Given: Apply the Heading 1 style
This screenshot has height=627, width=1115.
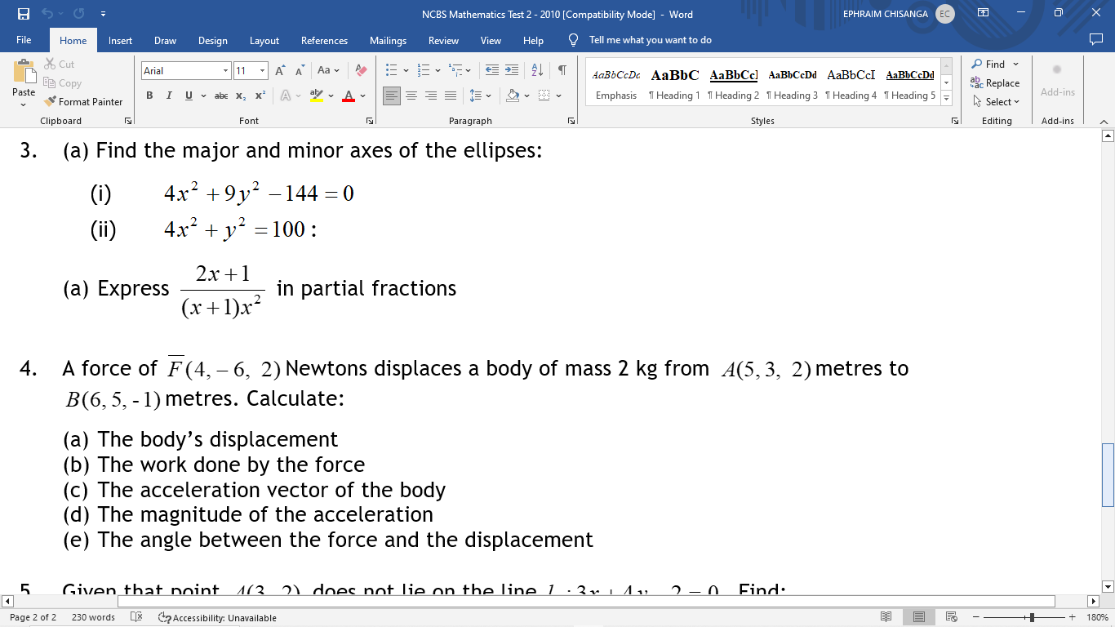Looking at the screenshot, I should (674, 83).
